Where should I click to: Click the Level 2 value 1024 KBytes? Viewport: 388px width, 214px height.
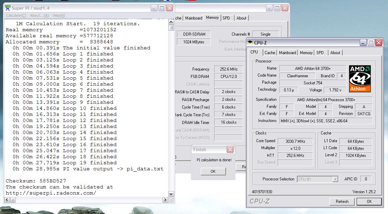356,156
